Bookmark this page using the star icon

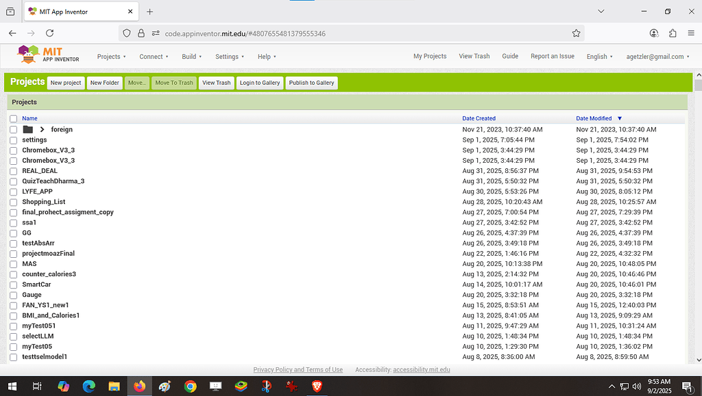coord(577,33)
